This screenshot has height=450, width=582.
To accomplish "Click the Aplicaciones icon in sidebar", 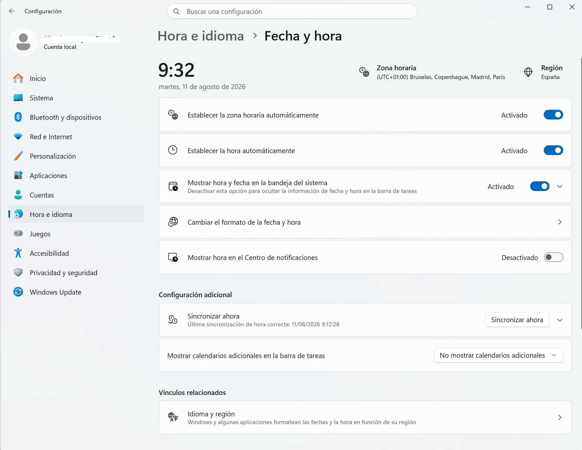I will coord(18,175).
